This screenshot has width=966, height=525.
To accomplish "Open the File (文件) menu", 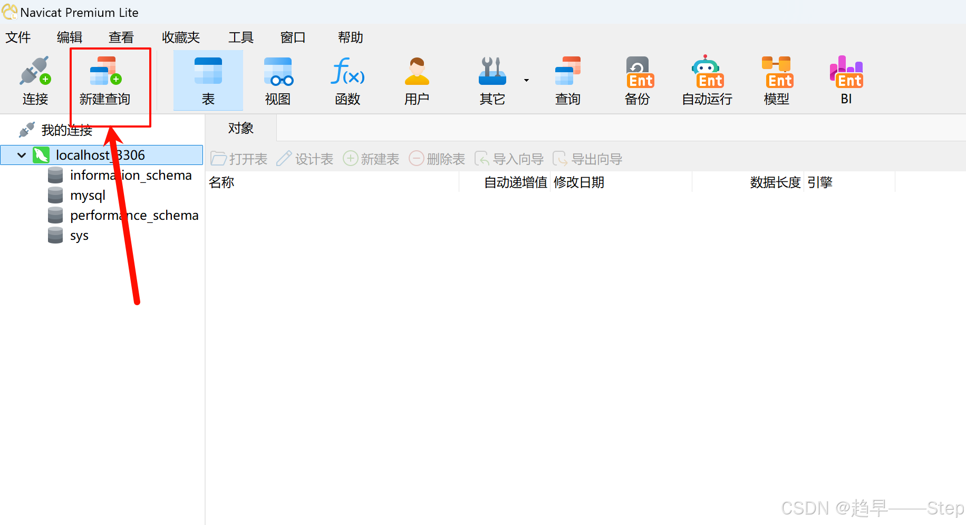I will point(18,37).
